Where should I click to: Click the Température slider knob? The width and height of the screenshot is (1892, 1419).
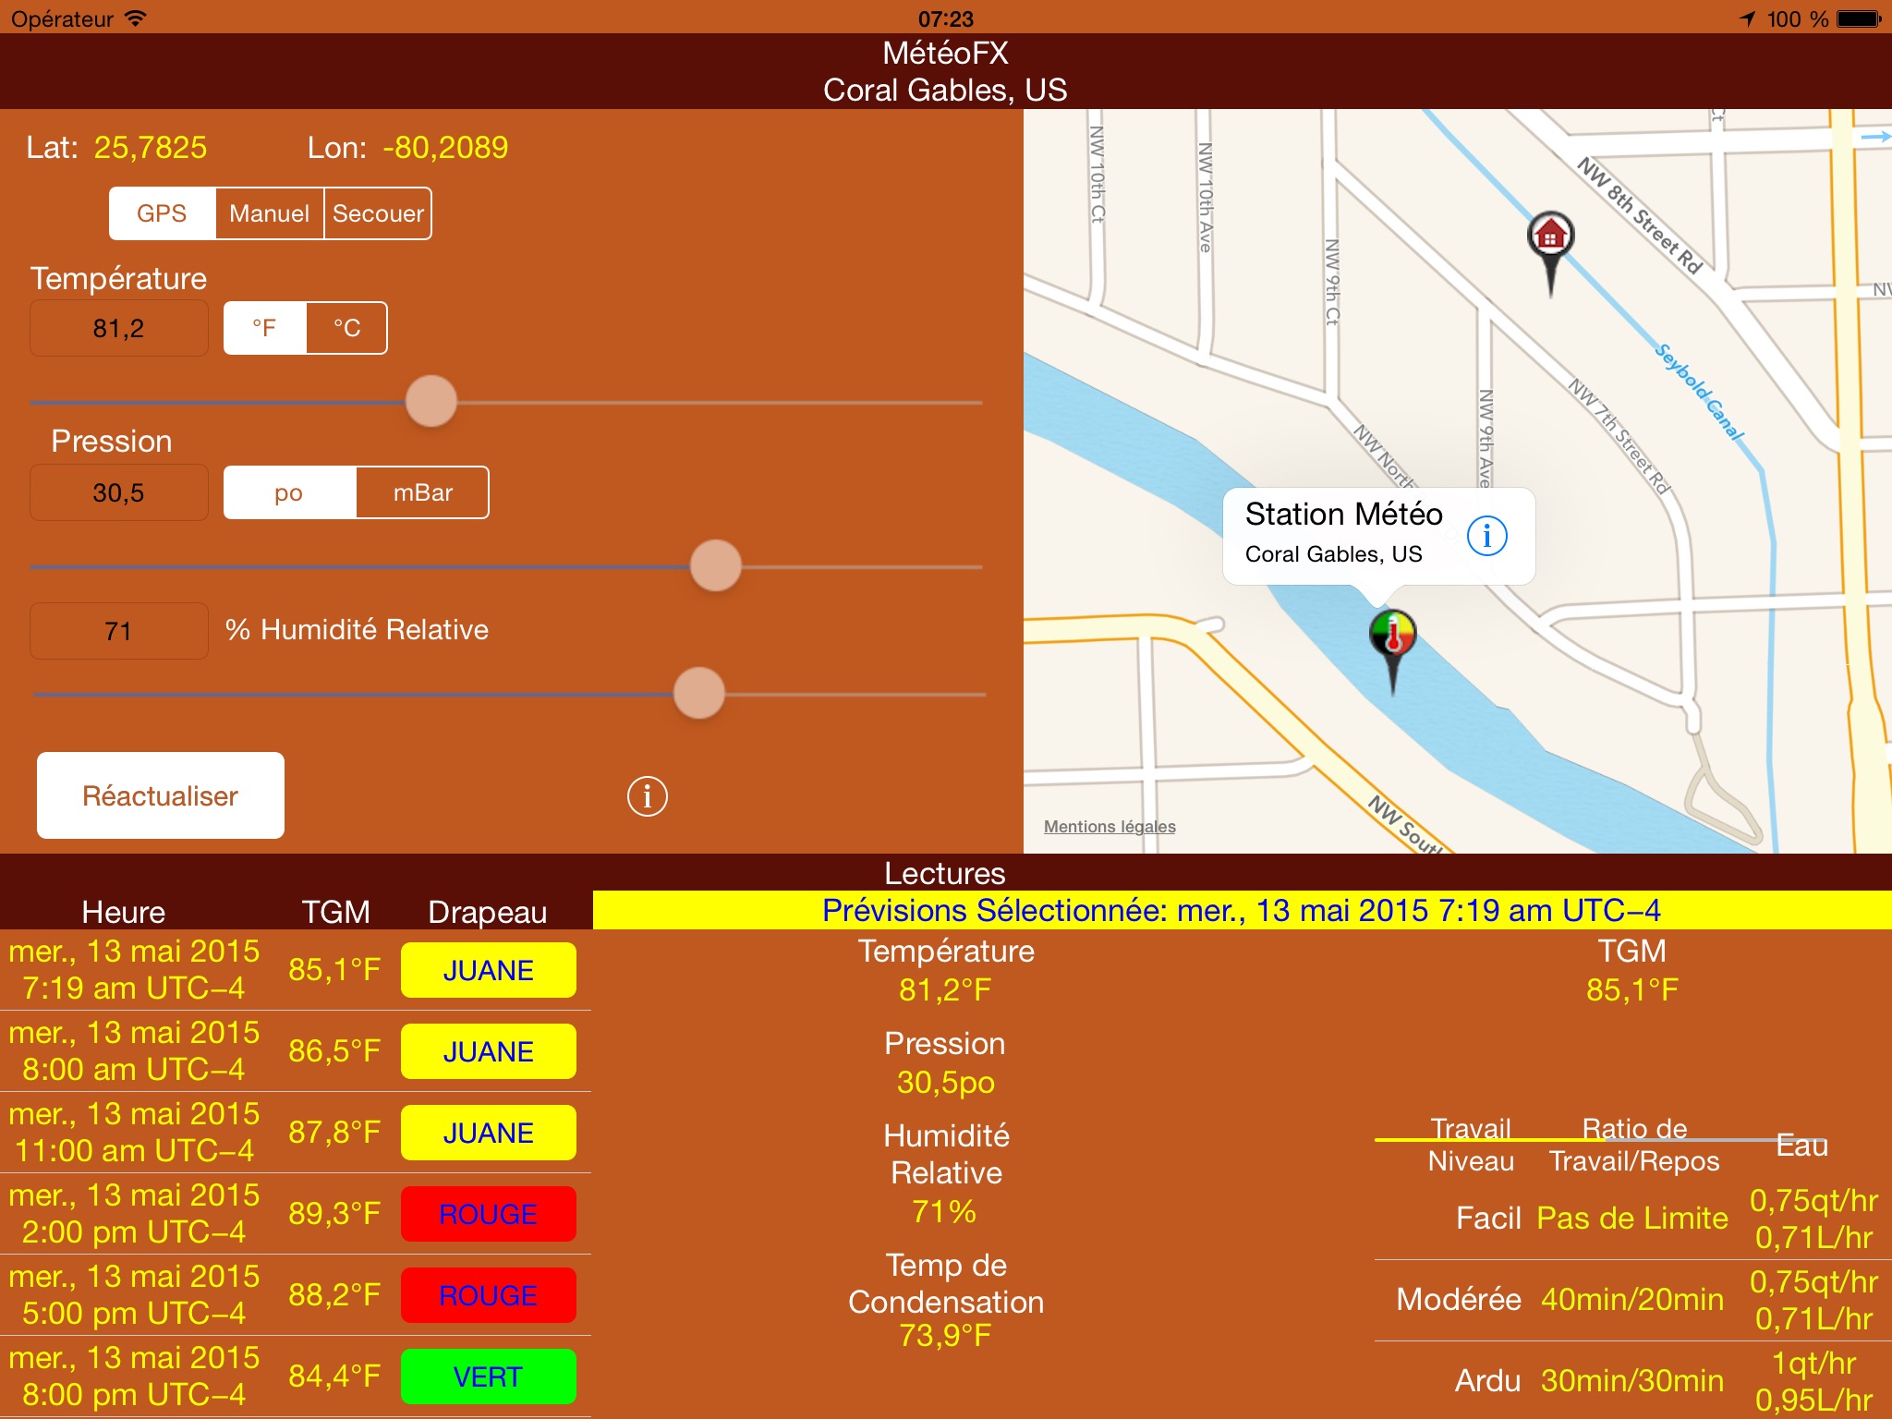click(x=431, y=402)
